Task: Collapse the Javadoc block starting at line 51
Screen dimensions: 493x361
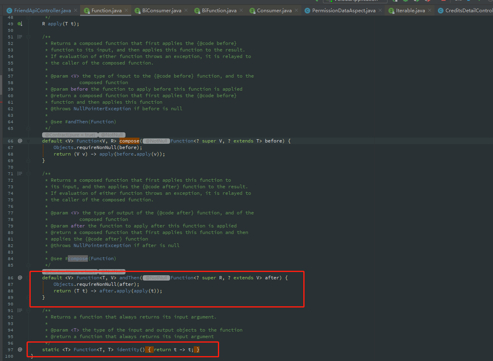Action: (x=29, y=37)
